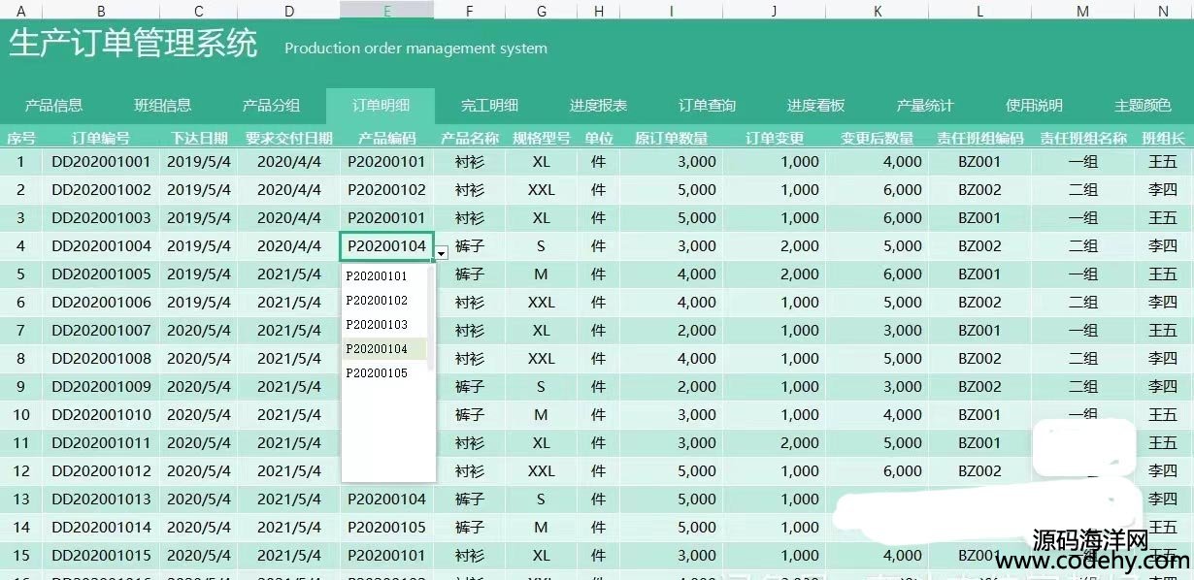1194x580 pixels.
Task: Click the 变更后数量 header cell
Action: pos(878,139)
